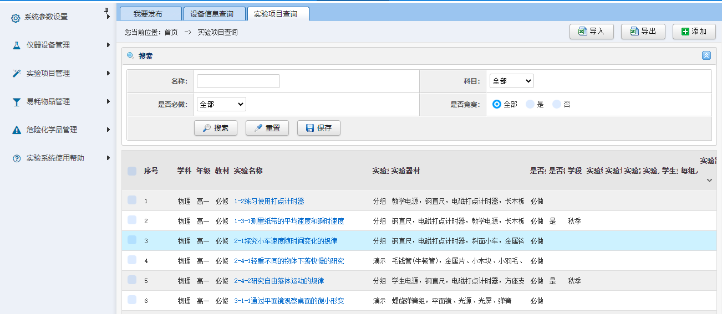The width and height of the screenshot is (722, 314).
Task: Click the 搜索 button
Action: click(x=216, y=128)
